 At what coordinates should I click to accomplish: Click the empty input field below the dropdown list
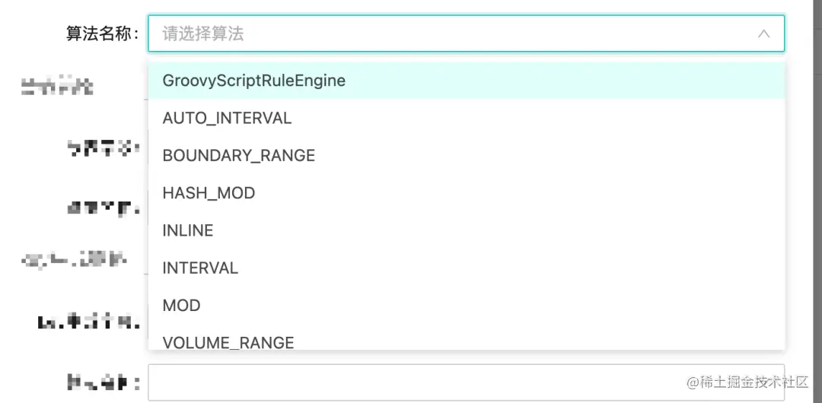coord(411,382)
